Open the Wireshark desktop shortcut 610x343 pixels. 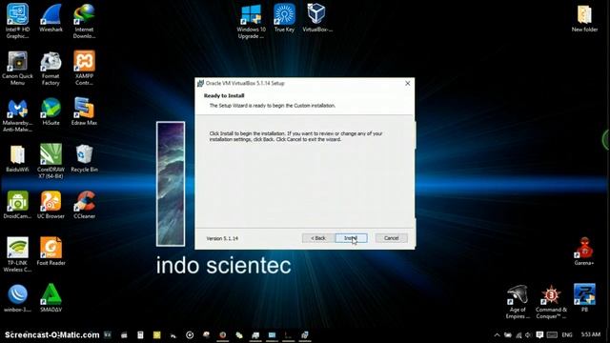(51, 19)
